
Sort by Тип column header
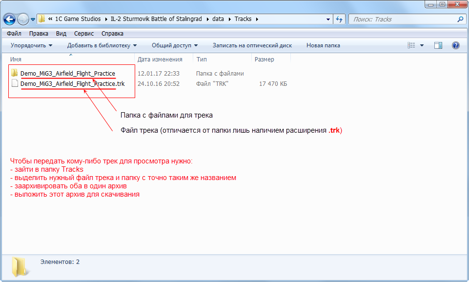(202, 59)
